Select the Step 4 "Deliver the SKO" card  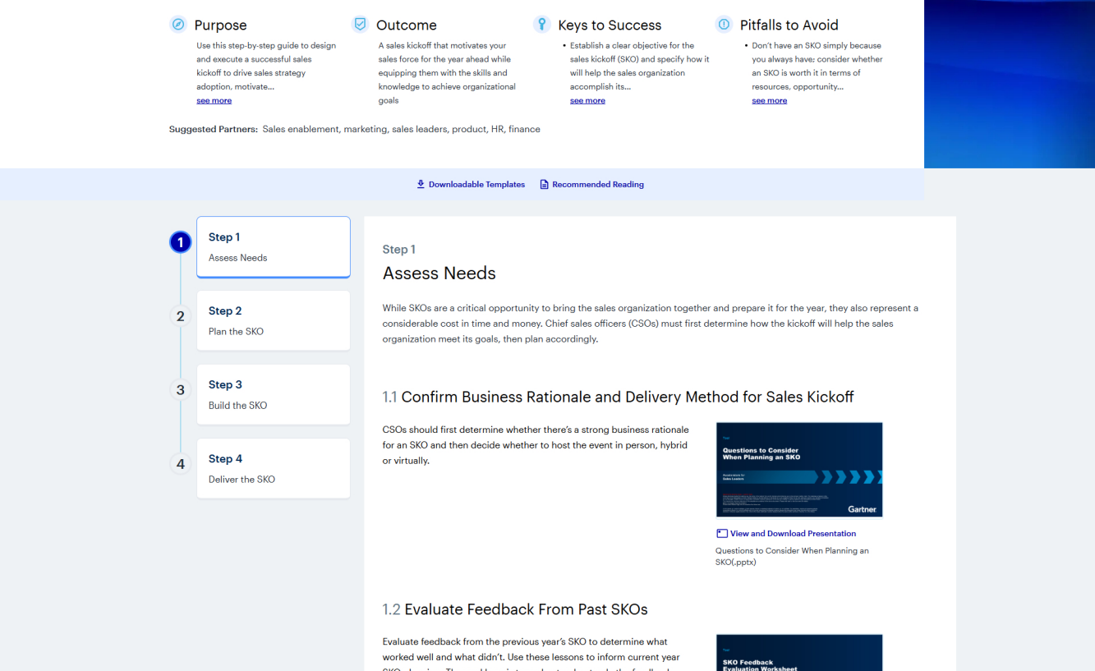(273, 468)
